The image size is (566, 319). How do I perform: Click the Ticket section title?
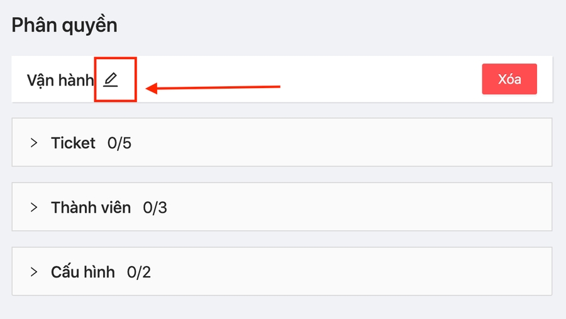(x=73, y=143)
